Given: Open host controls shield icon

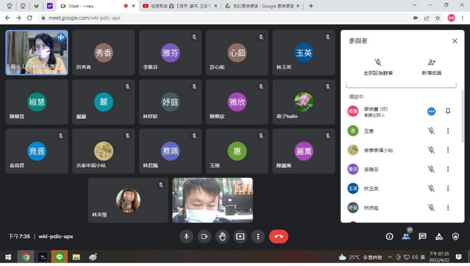Looking at the screenshot, I should coord(455,236).
